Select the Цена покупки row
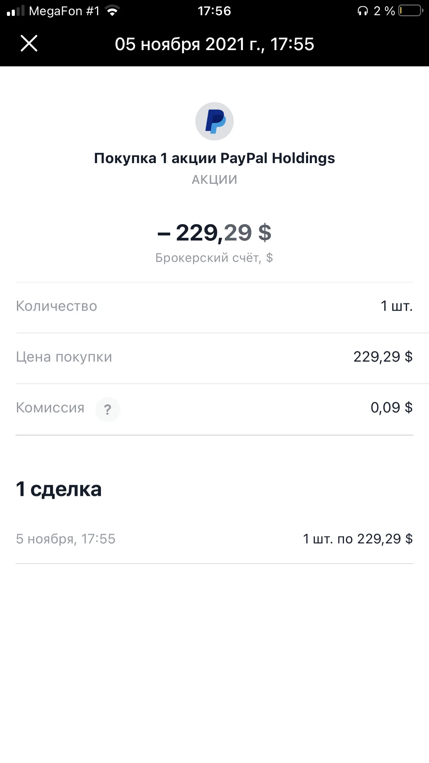The width and height of the screenshot is (429, 763). [x=214, y=357]
